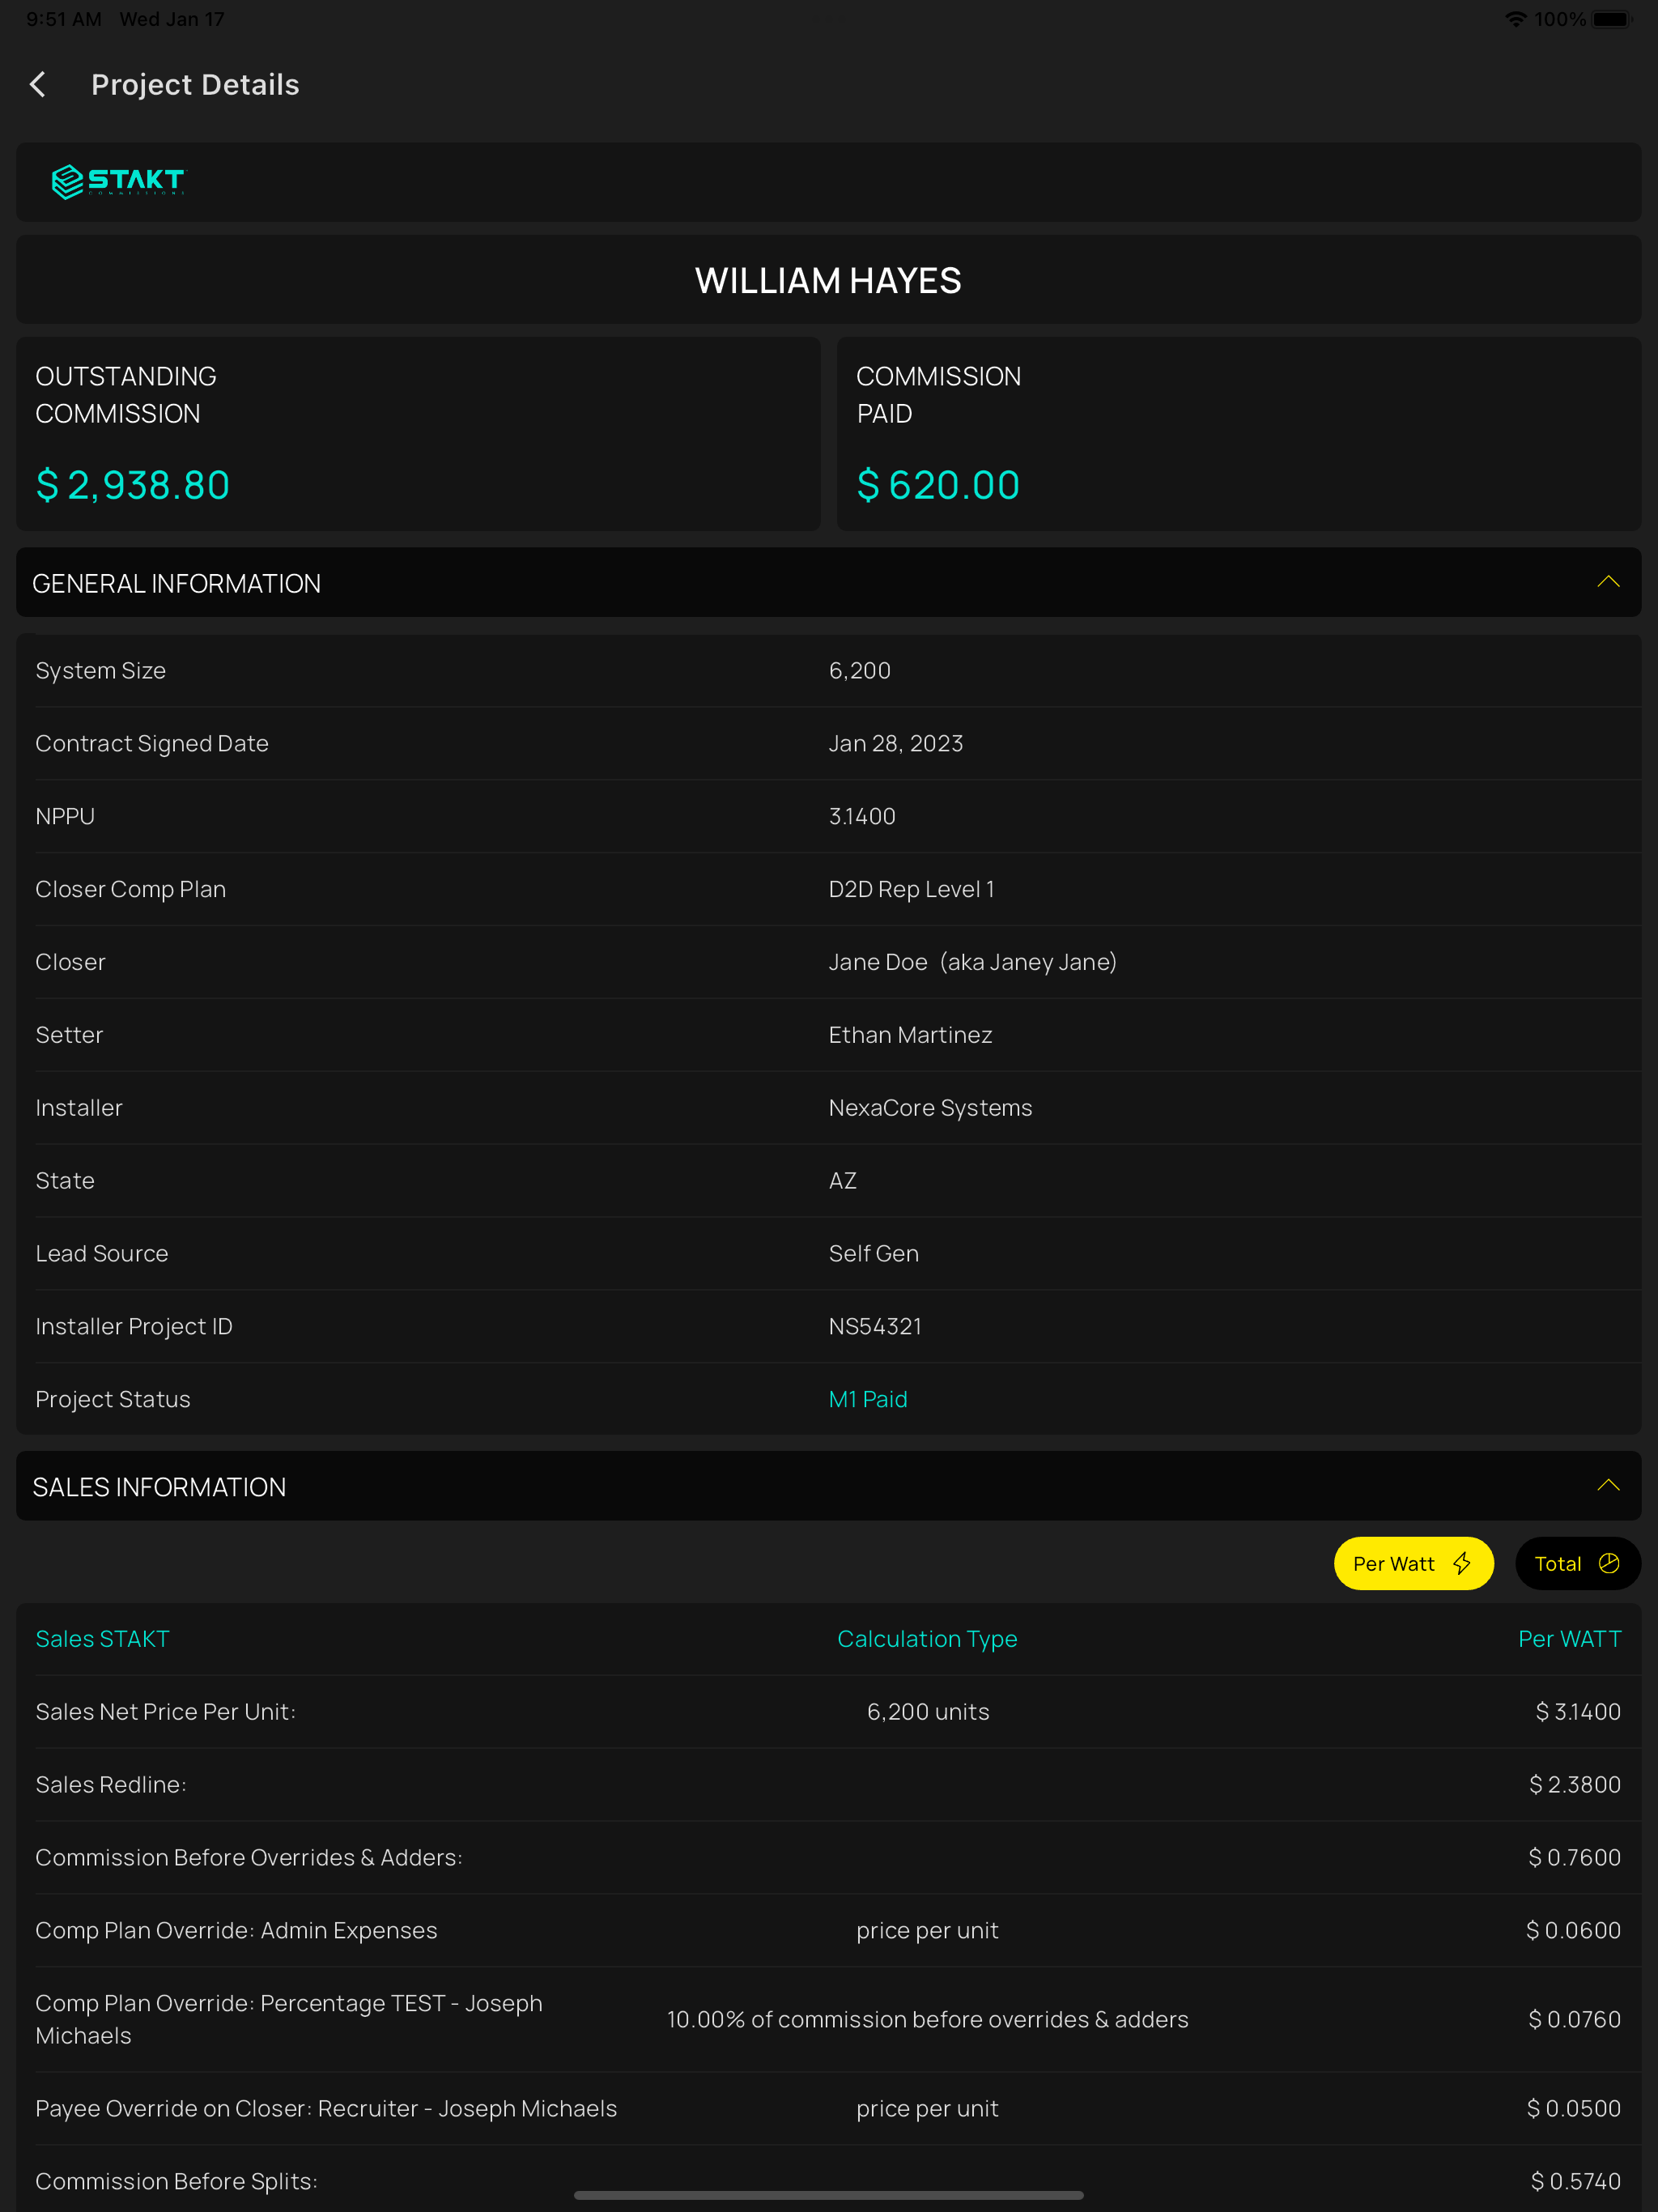Screen dimensions: 1658x2212
Task: Tap the Wi-Fi status icon
Action: tap(1516, 19)
